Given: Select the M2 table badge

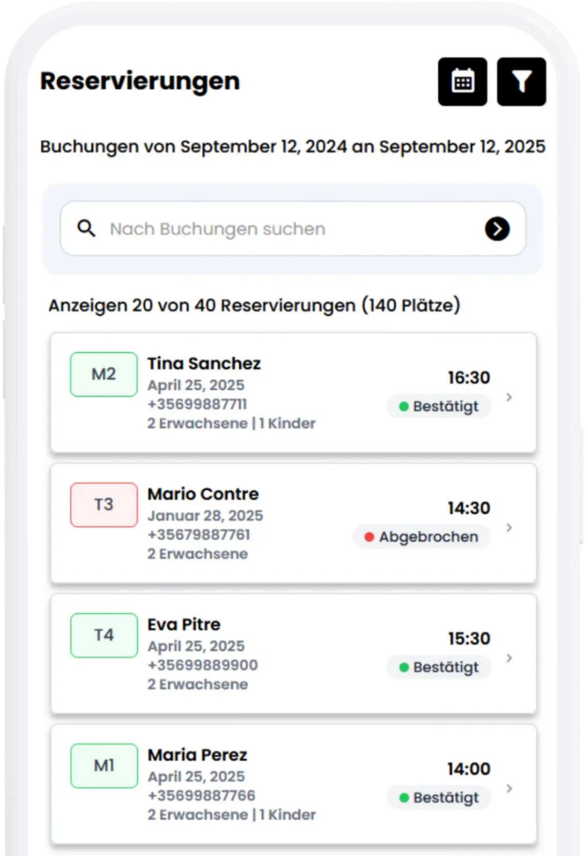Looking at the screenshot, I should [104, 374].
